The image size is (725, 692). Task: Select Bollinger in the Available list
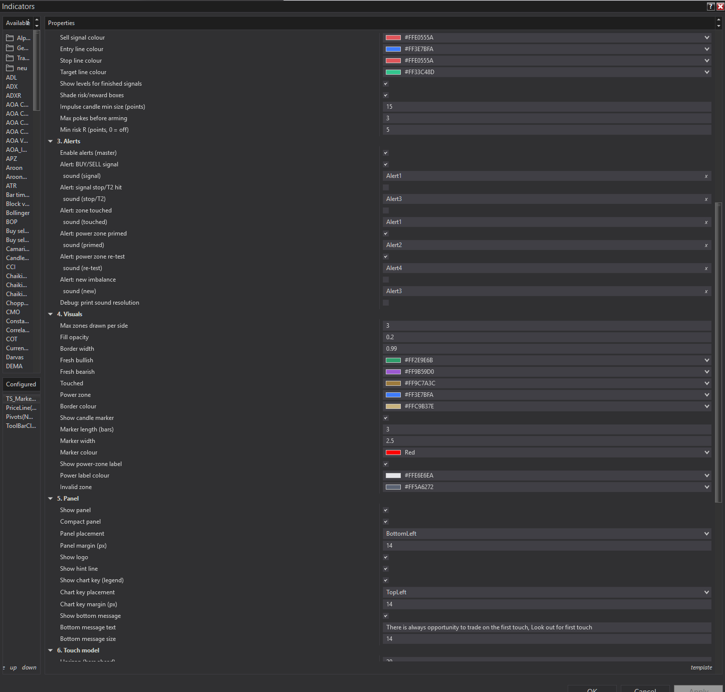[x=18, y=213]
